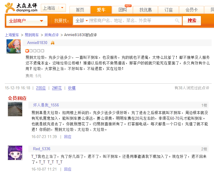
Task: Click Annie81830的点评 breadcrumb text
Action: pos(80,35)
